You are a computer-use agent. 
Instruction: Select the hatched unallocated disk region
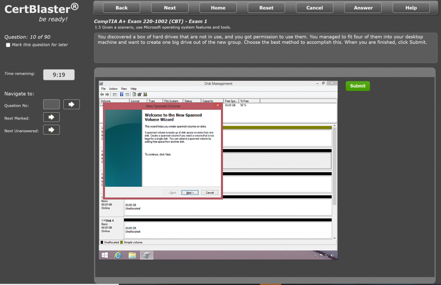tap(277, 161)
